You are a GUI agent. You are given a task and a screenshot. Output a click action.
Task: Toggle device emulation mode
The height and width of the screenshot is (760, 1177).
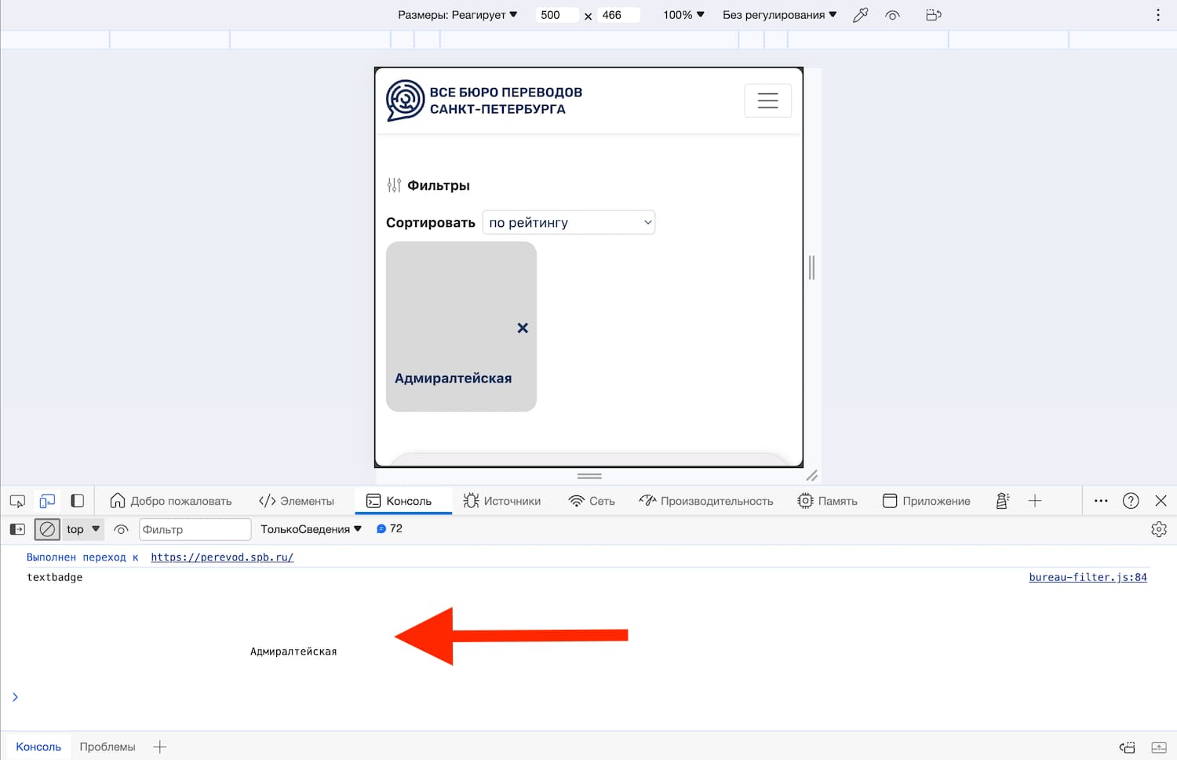47,501
